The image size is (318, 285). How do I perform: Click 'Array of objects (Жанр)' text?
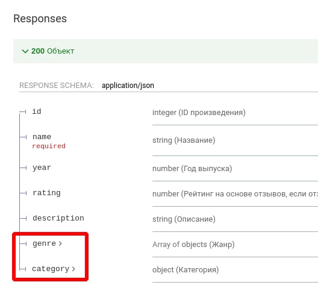point(193,245)
